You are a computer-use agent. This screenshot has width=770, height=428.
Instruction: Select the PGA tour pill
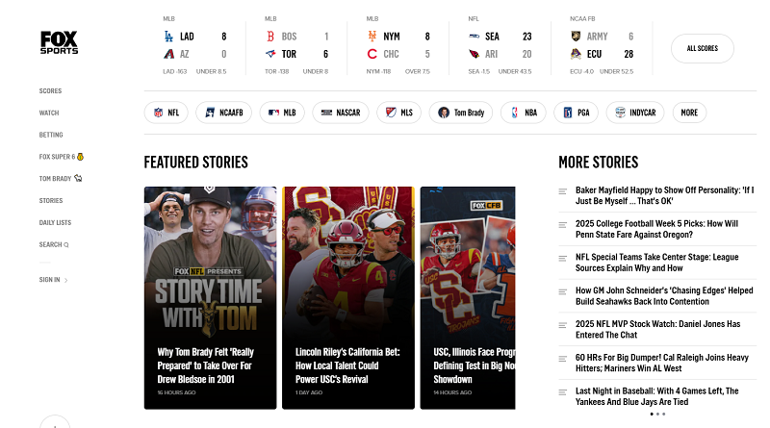[575, 113]
